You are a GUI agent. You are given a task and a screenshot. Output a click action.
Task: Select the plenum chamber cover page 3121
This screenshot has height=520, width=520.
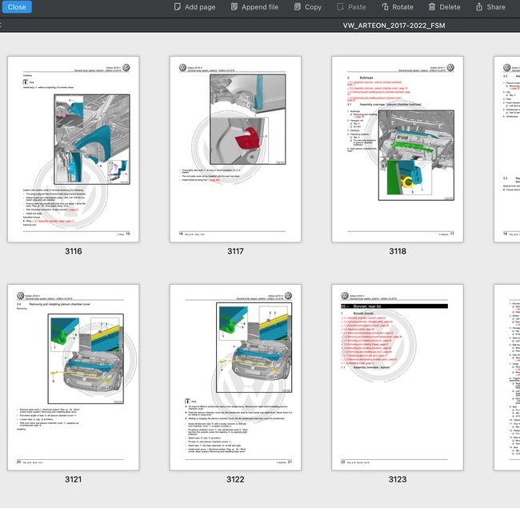click(74, 377)
